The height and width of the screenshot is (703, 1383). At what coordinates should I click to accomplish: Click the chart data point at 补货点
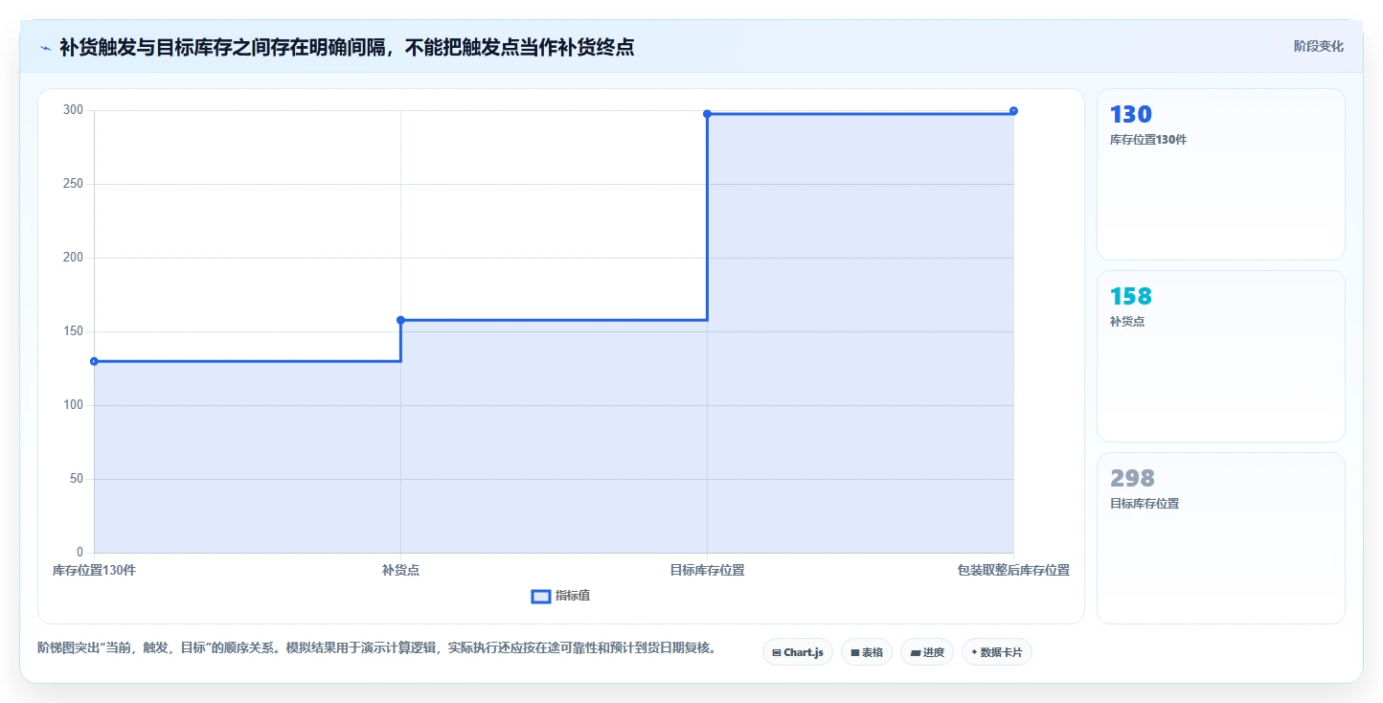pos(400,320)
